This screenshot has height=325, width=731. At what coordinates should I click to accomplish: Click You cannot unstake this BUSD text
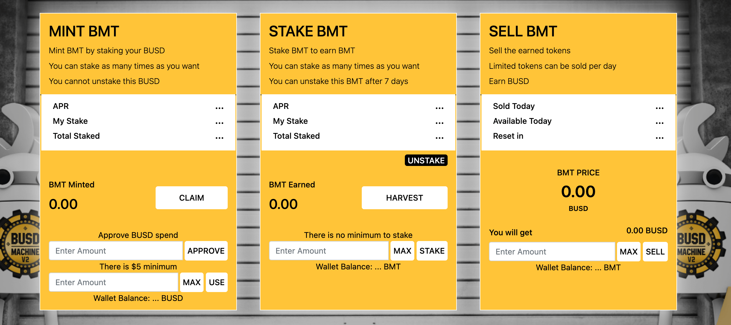(x=104, y=81)
